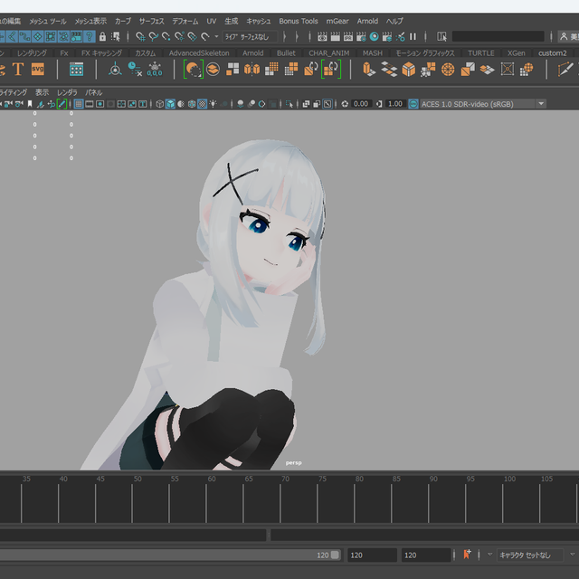Toggle Film Gate in panel toolbar
The width and height of the screenshot is (579, 579).
(x=89, y=104)
